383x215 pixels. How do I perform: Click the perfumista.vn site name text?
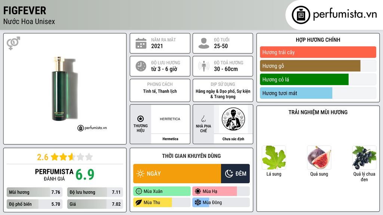tap(345, 14)
